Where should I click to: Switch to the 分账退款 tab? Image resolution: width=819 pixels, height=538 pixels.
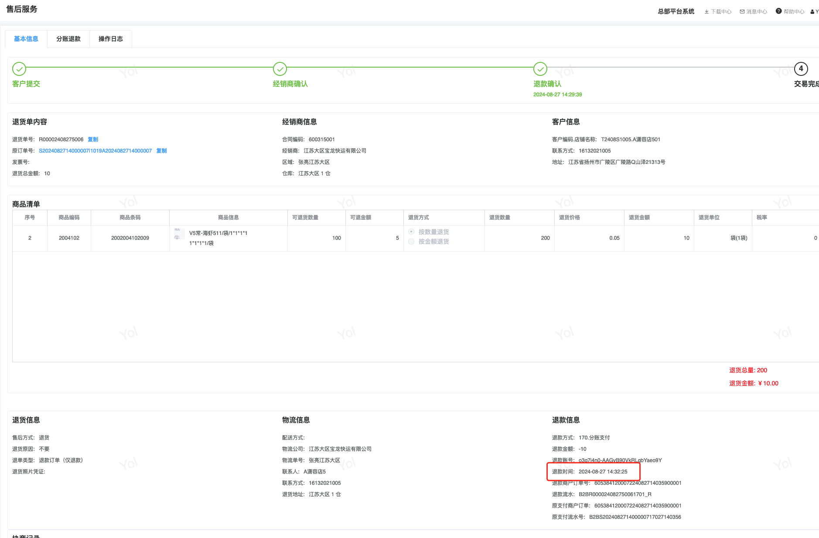(68, 39)
